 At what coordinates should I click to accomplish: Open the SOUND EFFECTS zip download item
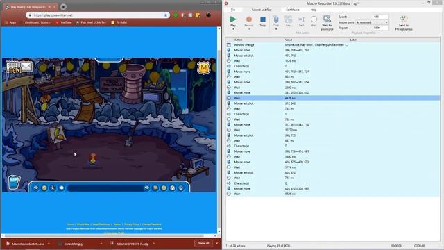point(130,244)
